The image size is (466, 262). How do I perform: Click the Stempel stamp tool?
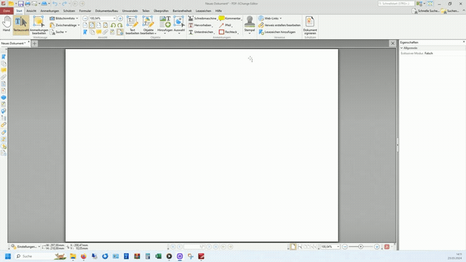click(x=249, y=25)
